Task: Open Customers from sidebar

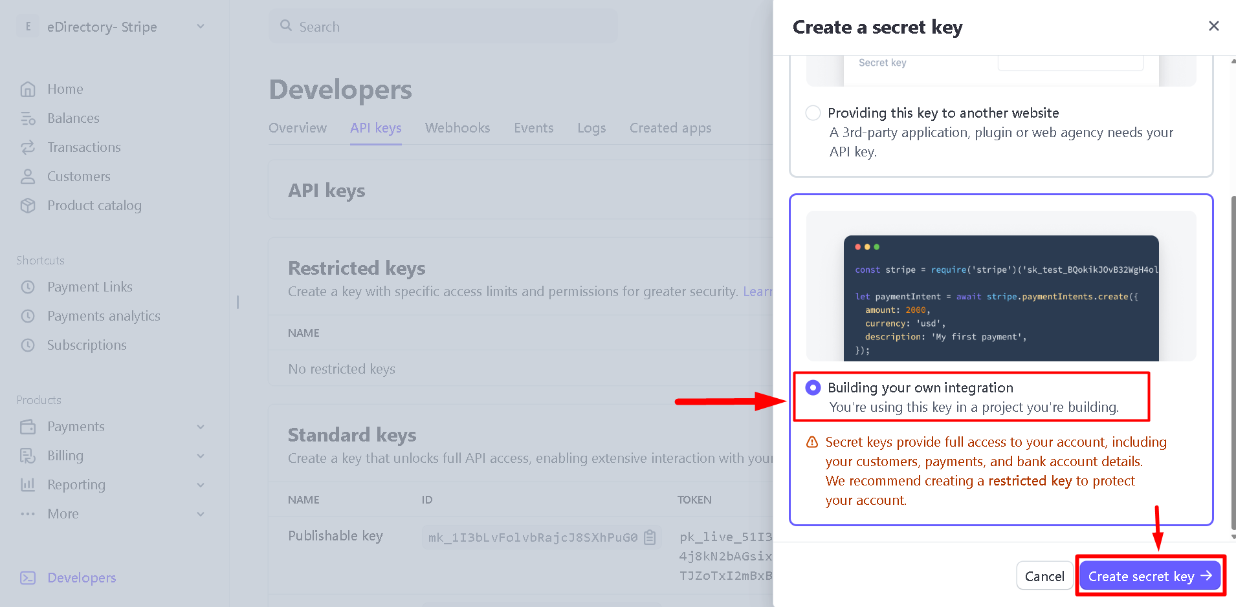Action: tap(79, 176)
